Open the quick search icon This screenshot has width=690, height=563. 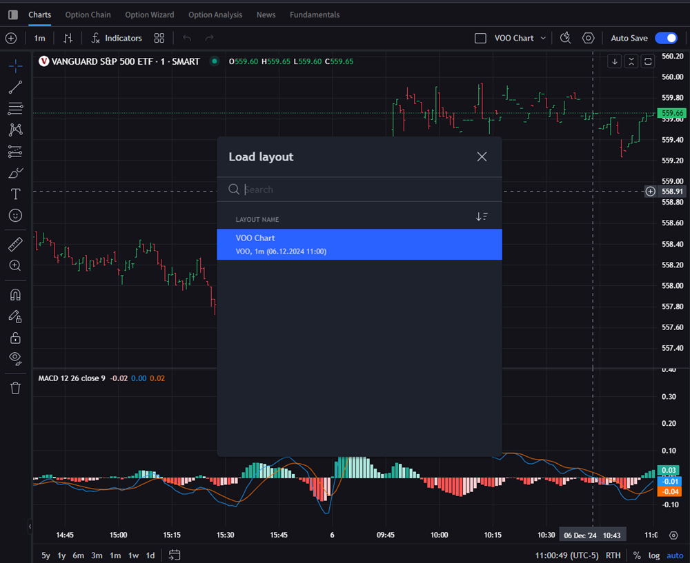click(566, 38)
